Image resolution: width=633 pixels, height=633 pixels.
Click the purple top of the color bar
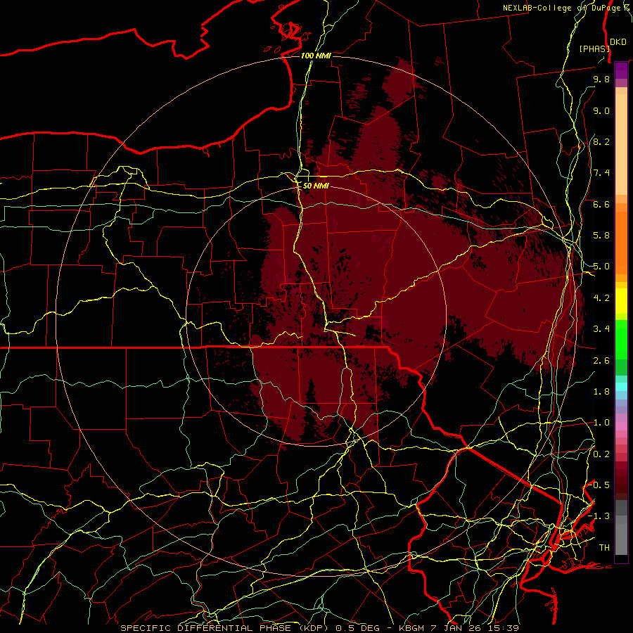click(x=621, y=70)
